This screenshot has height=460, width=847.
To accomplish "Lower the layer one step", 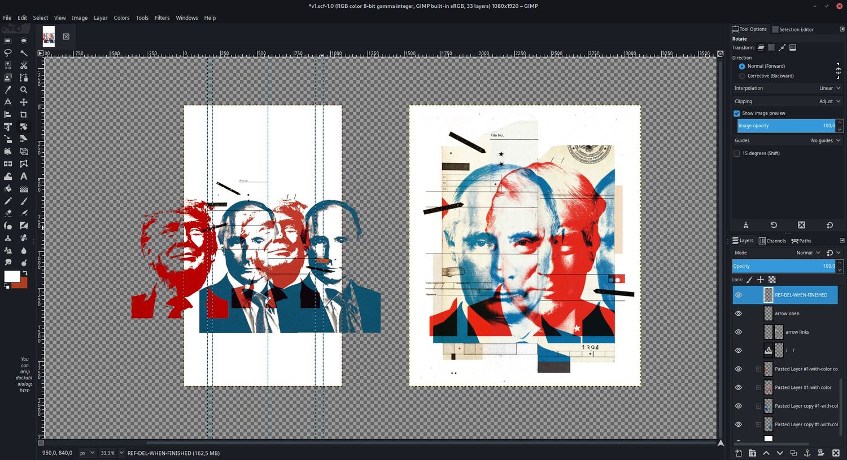I will pyautogui.click(x=780, y=453).
